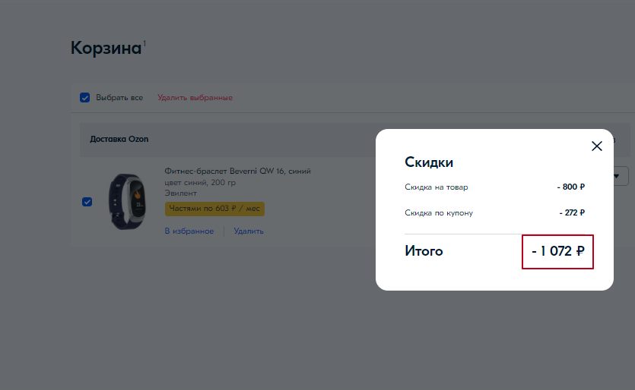Click the Скидка по купону label
This screenshot has width=635, height=390.
pos(439,213)
